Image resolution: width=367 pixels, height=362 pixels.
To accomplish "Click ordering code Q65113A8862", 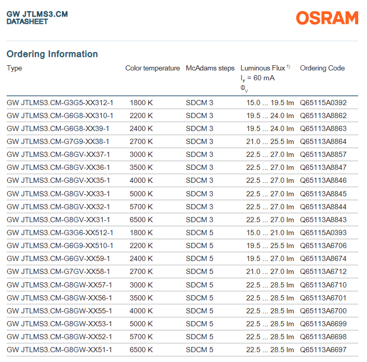I will click(323, 115).
